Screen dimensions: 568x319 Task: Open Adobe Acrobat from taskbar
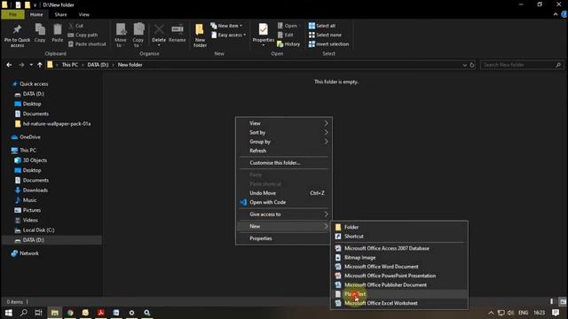100,313
